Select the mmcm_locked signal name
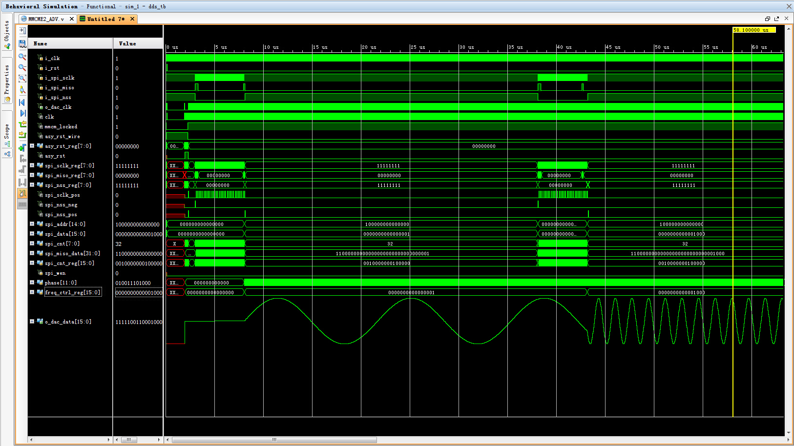The image size is (794, 446). (61, 126)
